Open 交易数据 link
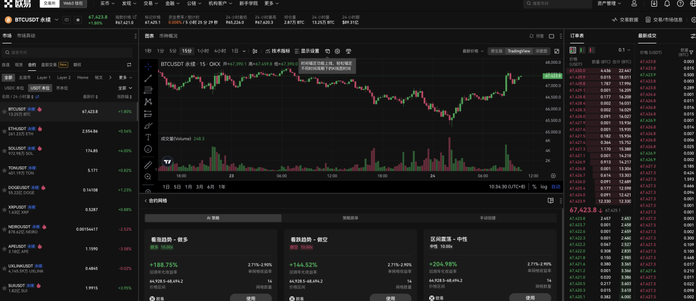Screen dimensions: 696x301 (625, 20)
